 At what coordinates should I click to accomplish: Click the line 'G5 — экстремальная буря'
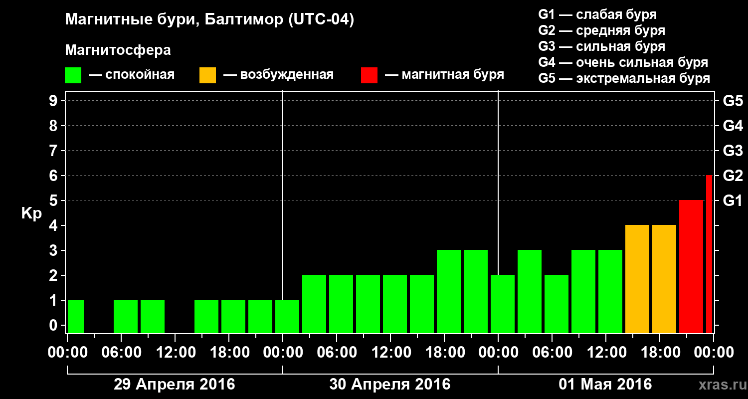click(x=624, y=79)
